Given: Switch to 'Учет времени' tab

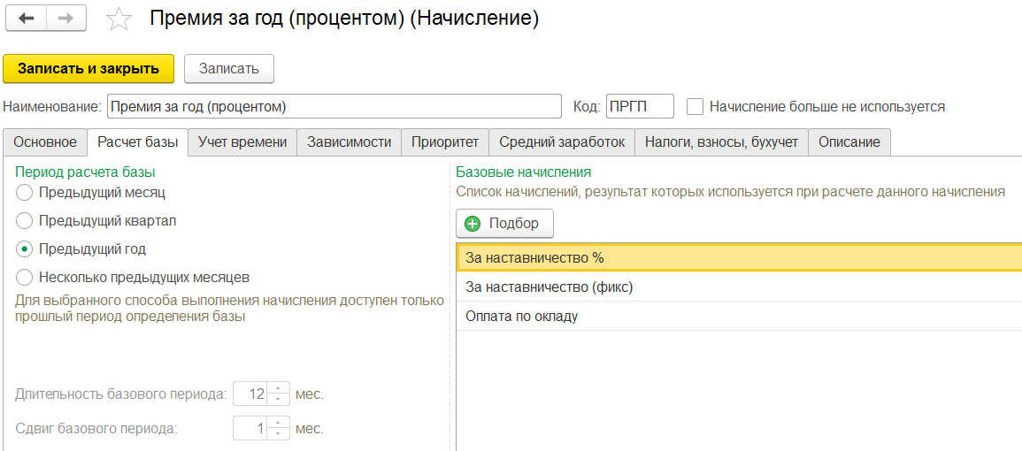Looking at the screenshot, I should [x=242, y=142].
